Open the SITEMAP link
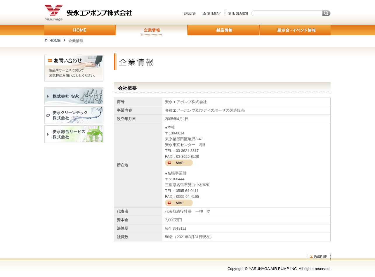 212,13
